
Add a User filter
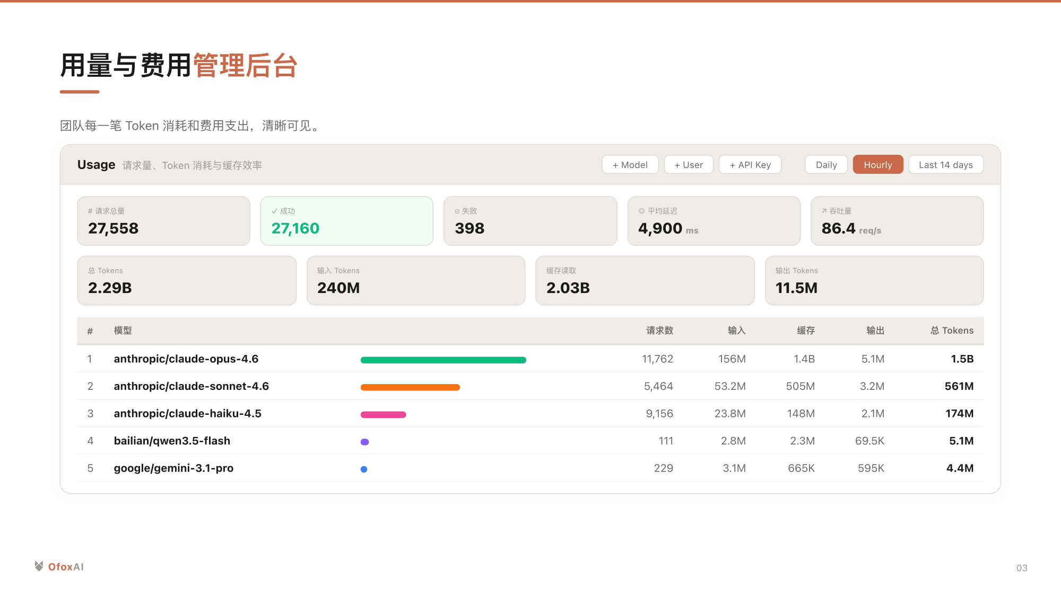[688, 165]
